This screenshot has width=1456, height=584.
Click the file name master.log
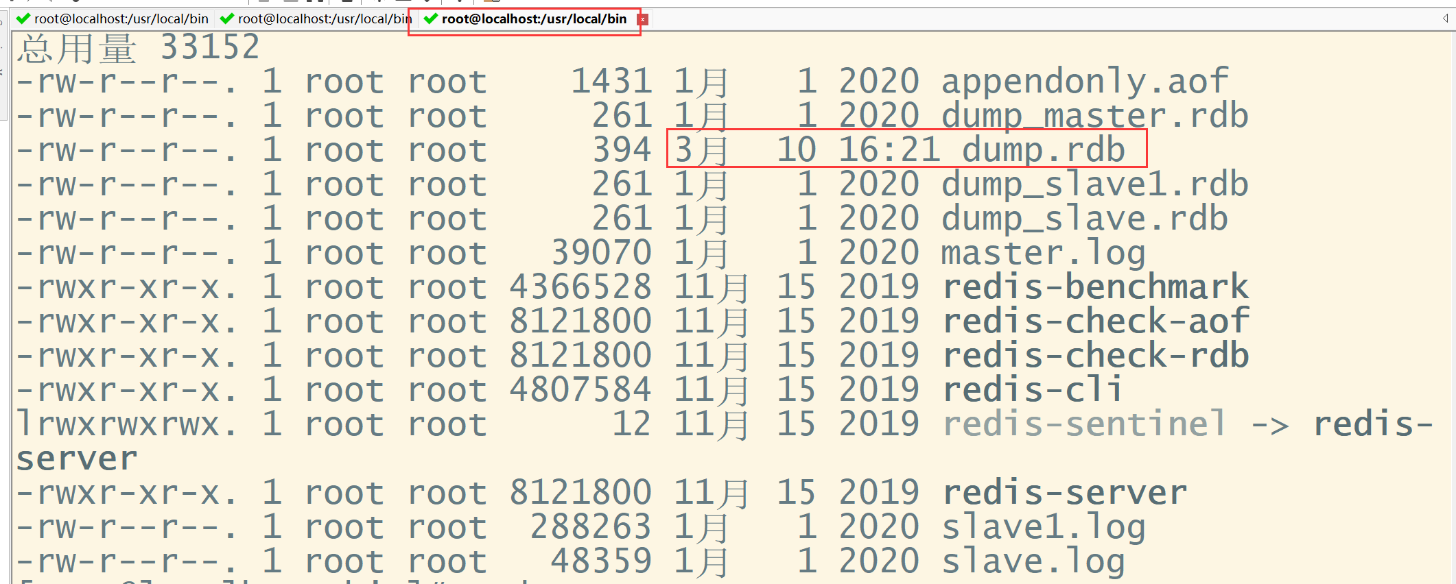coord(1044,254)
